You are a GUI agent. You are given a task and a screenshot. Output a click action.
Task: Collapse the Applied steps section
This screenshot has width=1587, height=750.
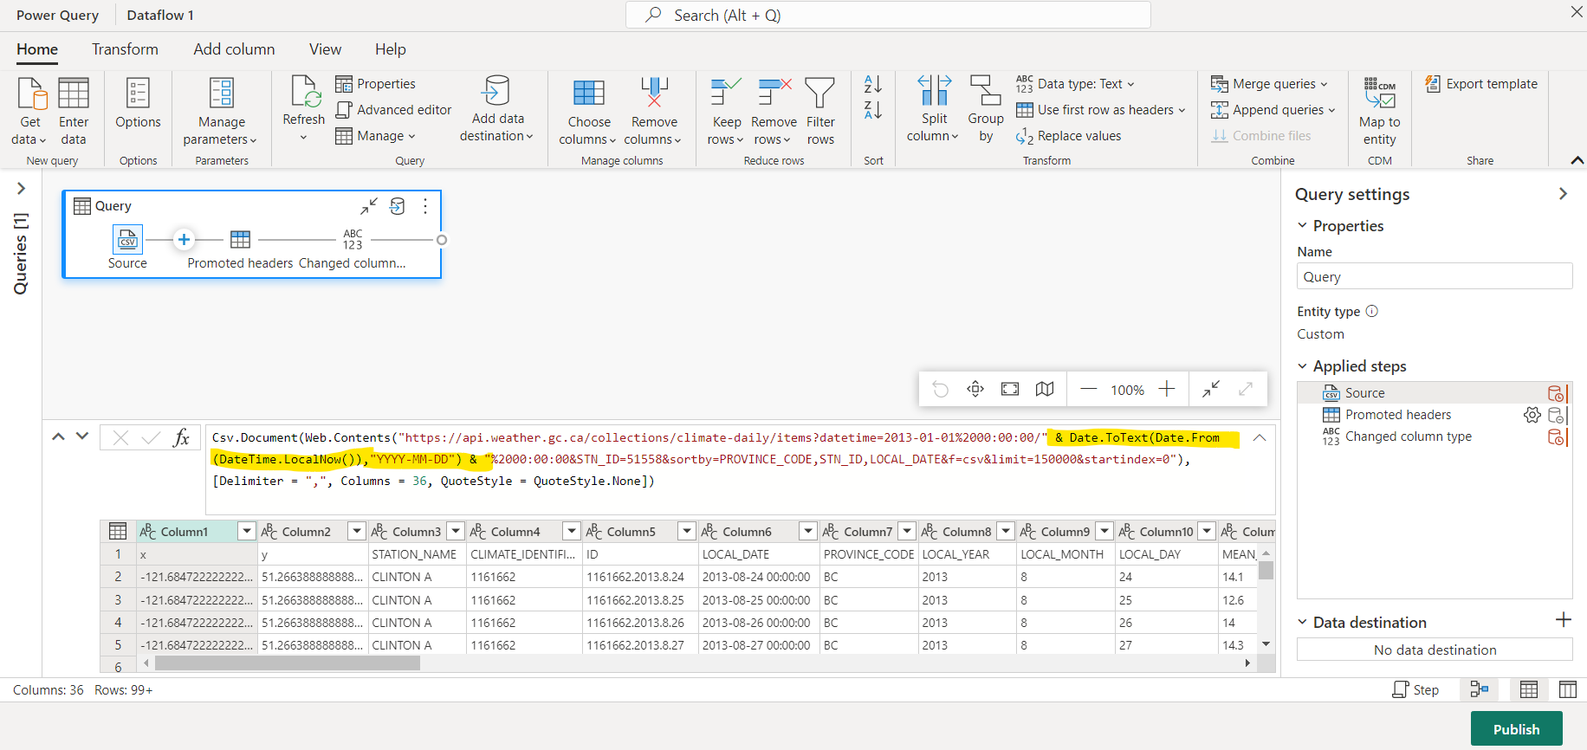(1302, 366)
